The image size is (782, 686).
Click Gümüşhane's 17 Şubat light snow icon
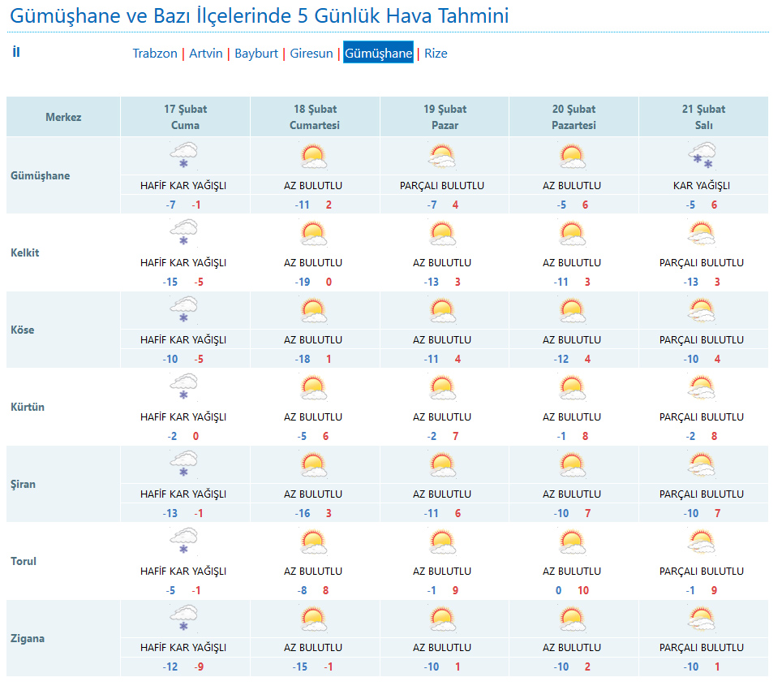coord(184,155)
